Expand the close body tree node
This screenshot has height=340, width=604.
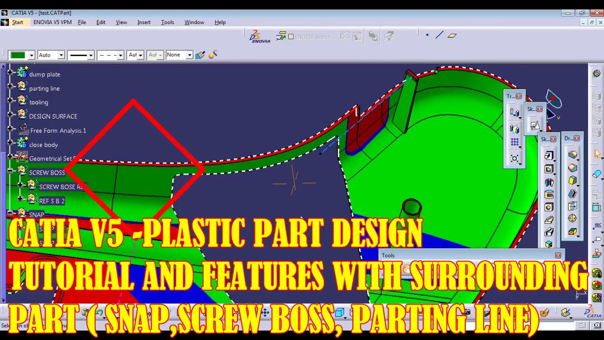coord(10,142)
